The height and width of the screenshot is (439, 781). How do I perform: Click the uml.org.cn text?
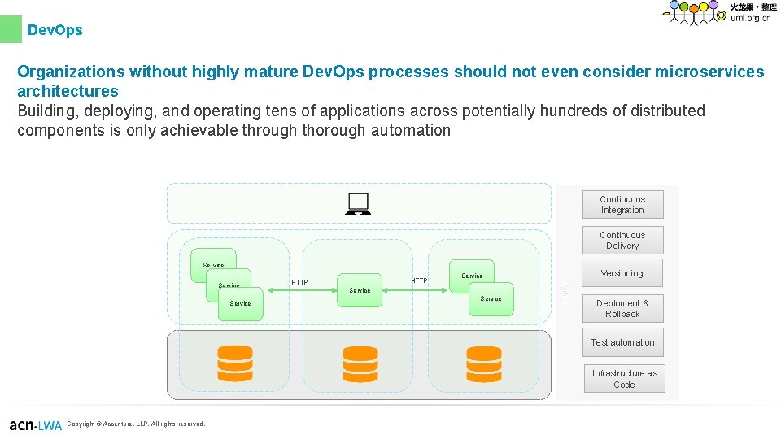tap(751, 18)
